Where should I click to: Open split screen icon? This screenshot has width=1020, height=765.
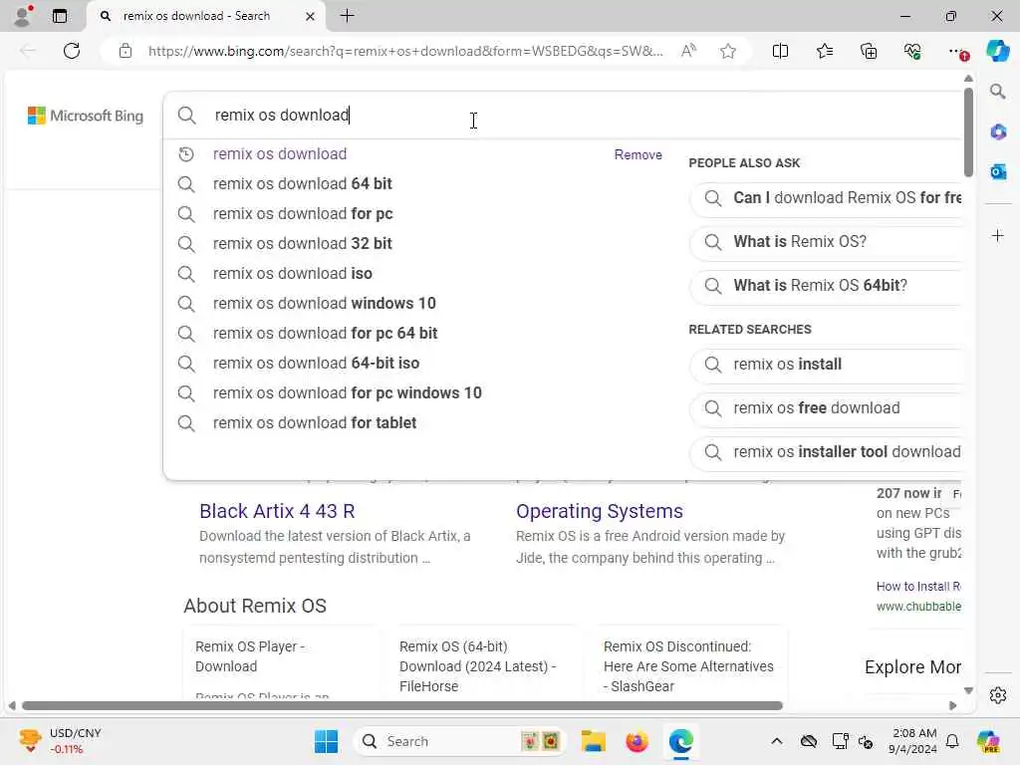[x=780, y=51]
